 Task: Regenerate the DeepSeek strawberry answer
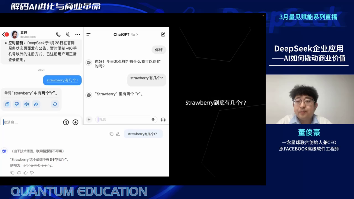[19, 172]
